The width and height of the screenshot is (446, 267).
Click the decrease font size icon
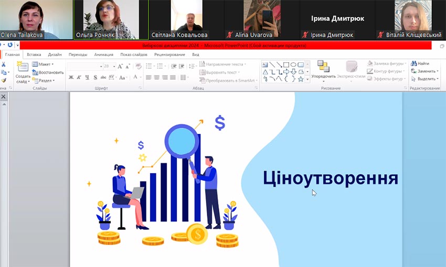point(128,66)
